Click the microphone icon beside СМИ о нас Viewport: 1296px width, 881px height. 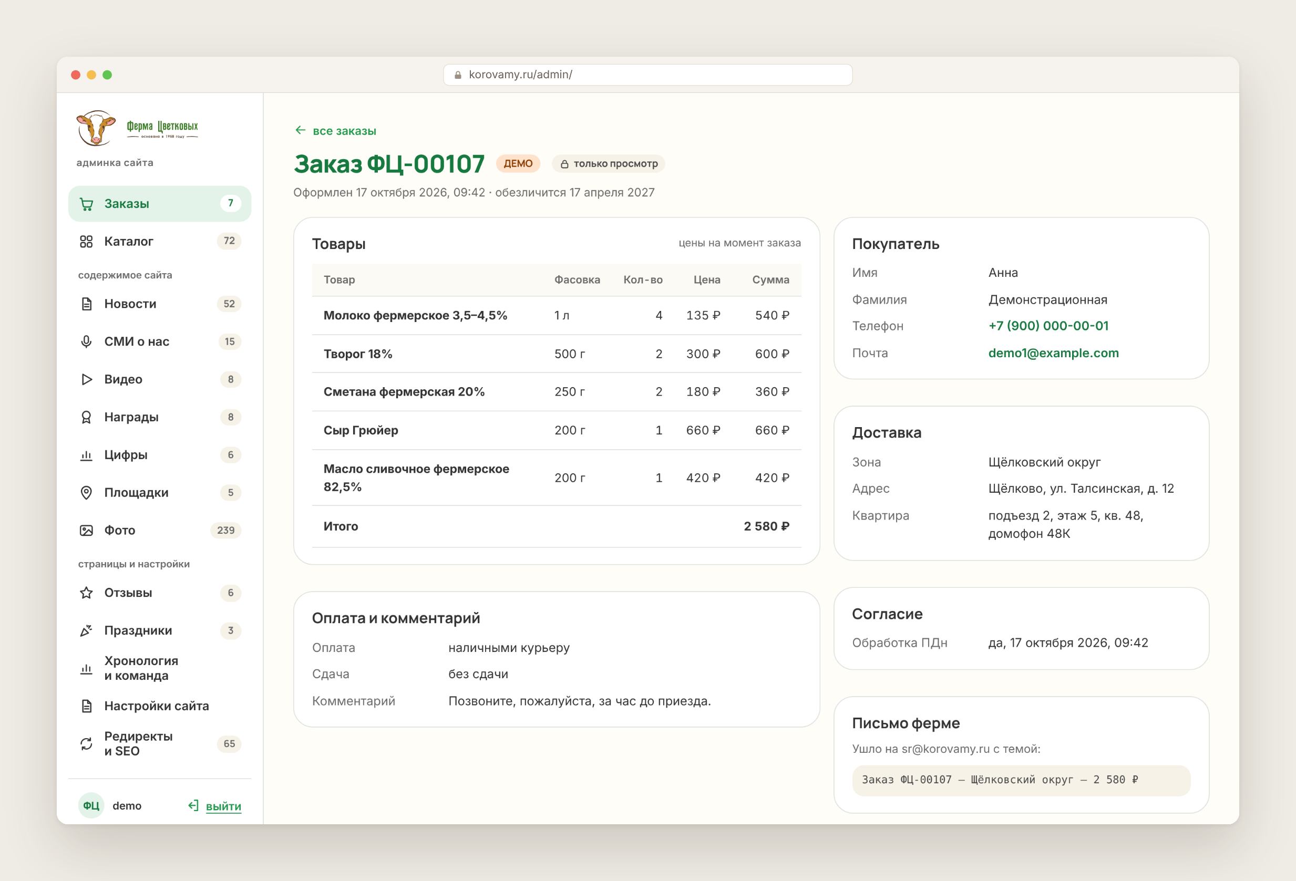(86, 342)
